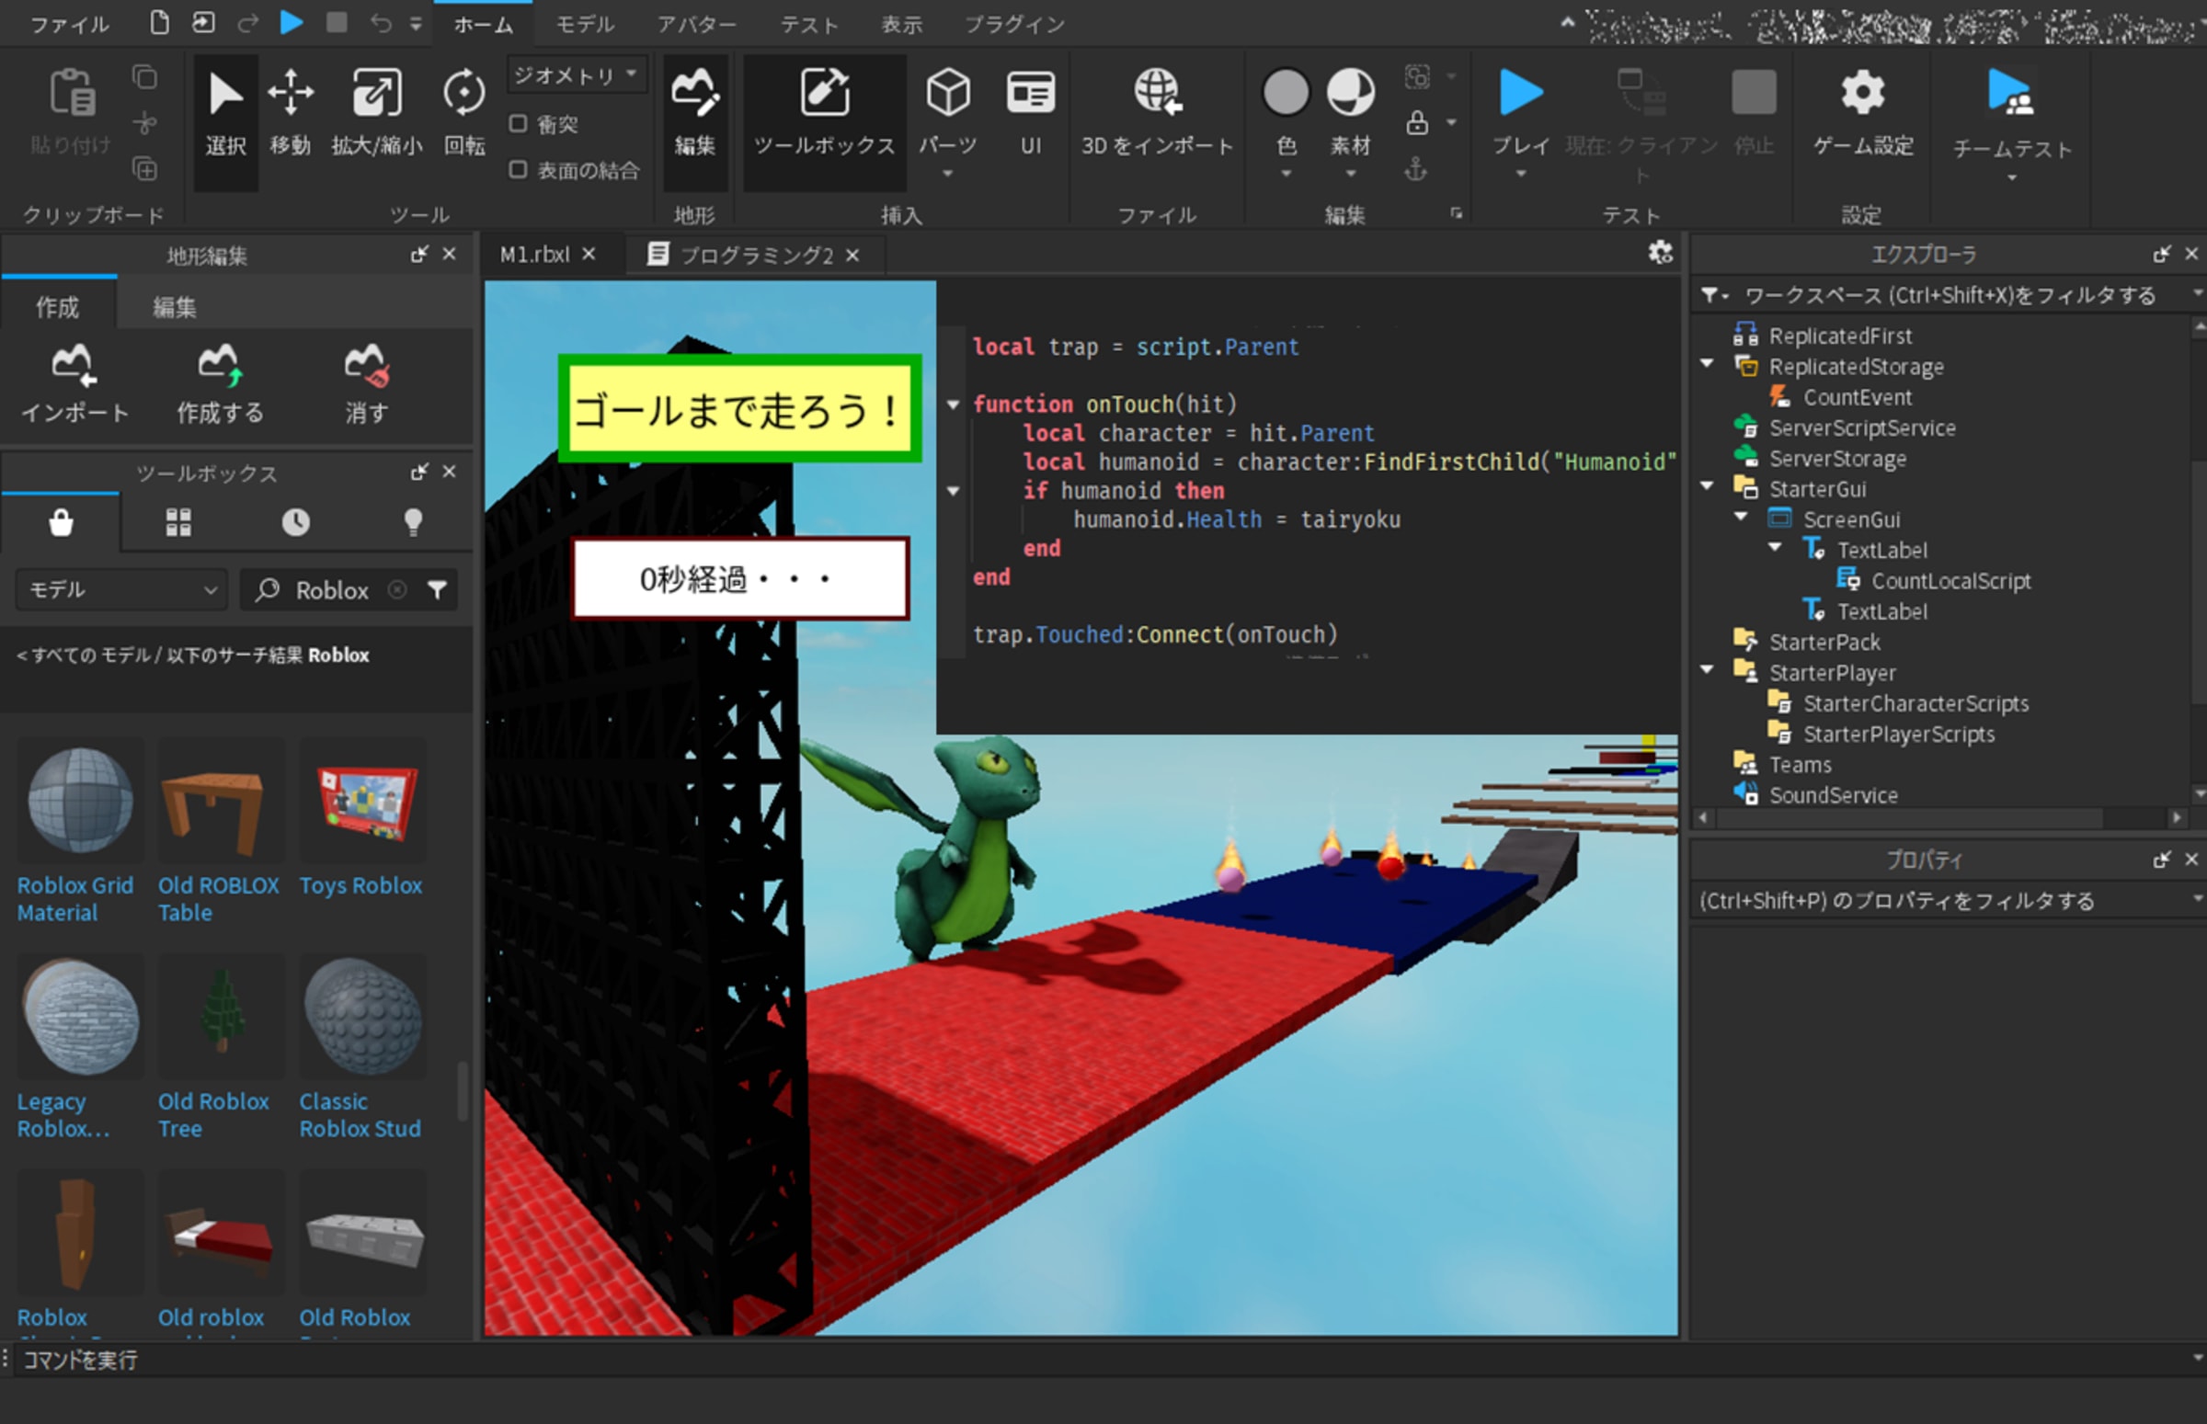Select the 移動 (Move) tool
Viewport: 2207px width, 1424px height.
(x=291, y=109)
